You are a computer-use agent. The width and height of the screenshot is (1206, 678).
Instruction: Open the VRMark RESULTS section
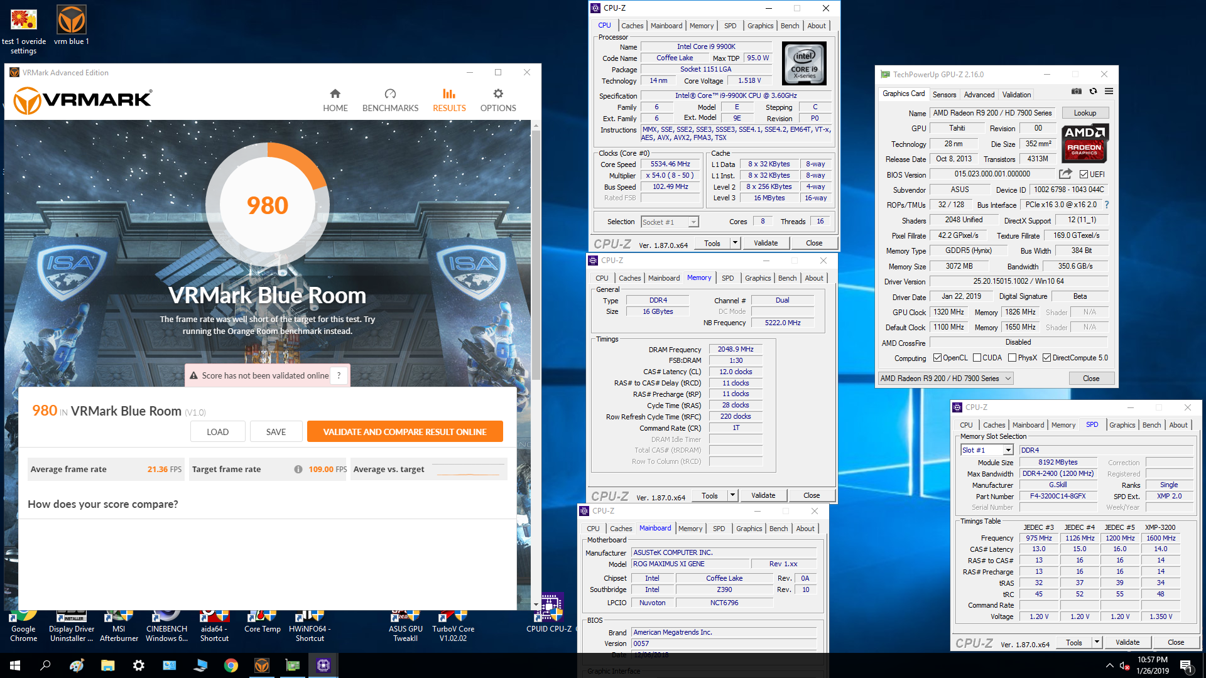point(449,100)
